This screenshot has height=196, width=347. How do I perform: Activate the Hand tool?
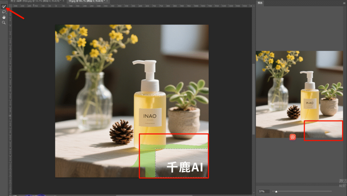tap(4, 17)
